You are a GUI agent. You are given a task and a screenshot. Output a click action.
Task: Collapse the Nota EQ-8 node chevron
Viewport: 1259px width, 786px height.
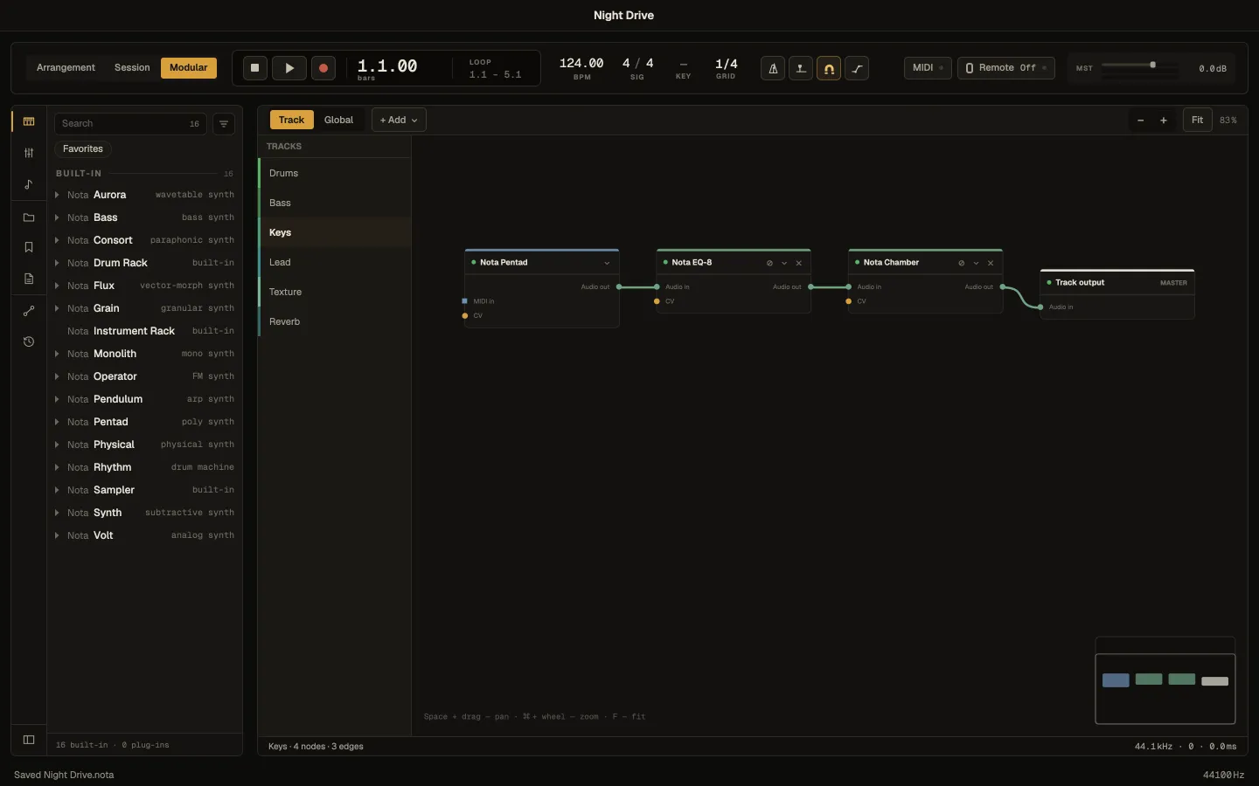784,263
